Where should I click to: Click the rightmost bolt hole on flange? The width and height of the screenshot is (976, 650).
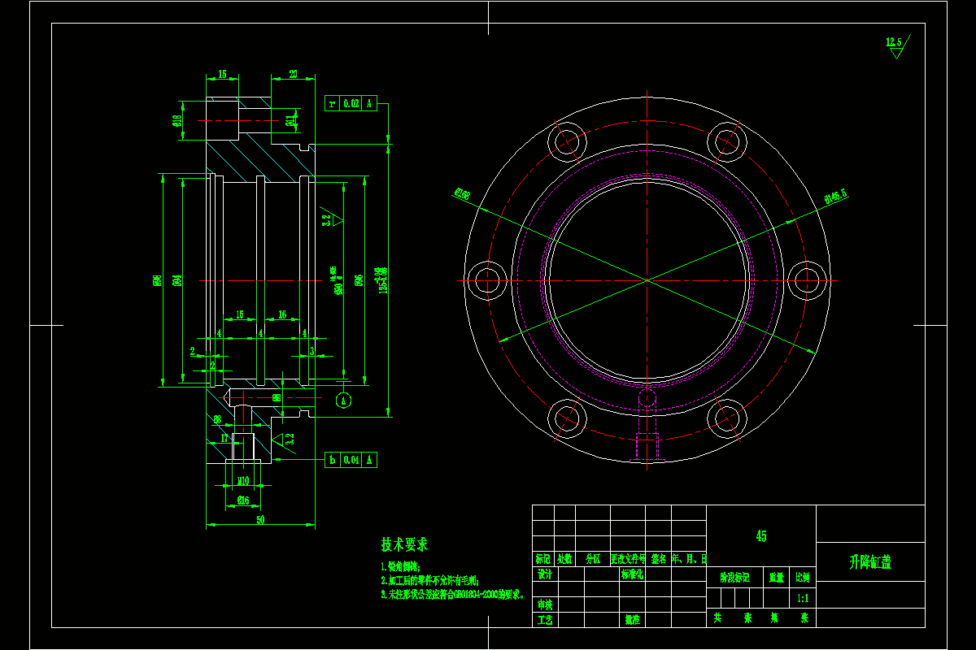point(808,280)
